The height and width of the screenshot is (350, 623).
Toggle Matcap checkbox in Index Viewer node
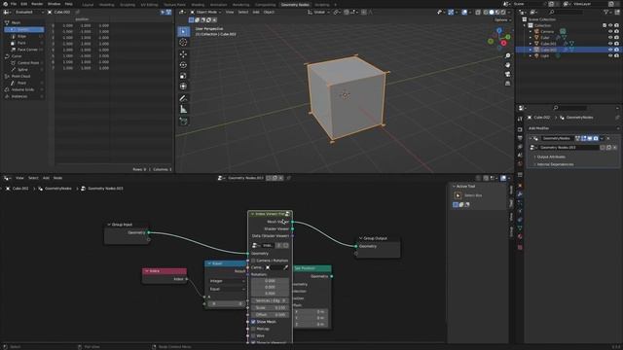click(253, 329)
